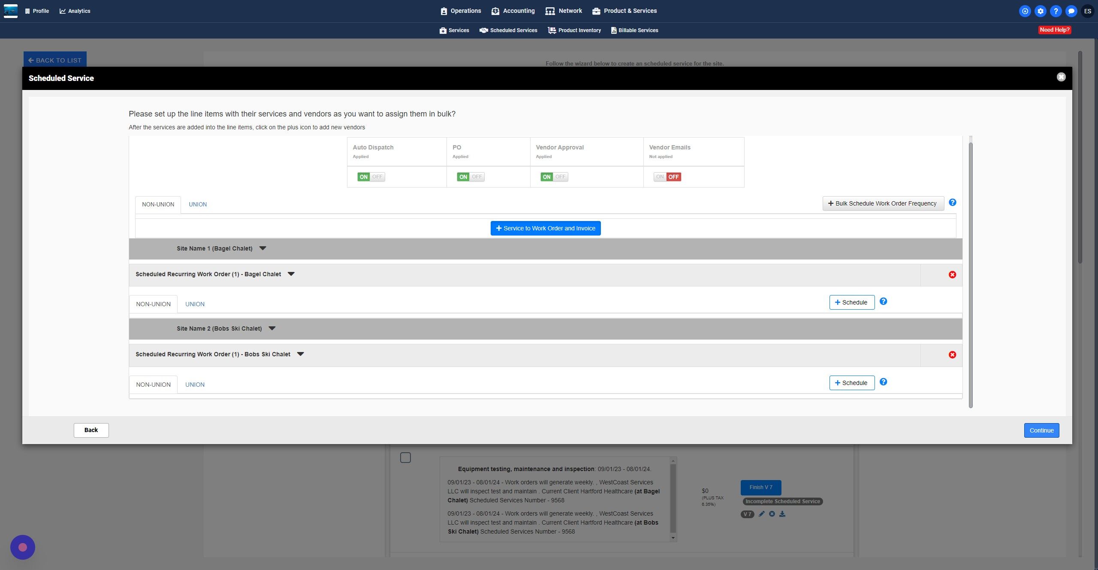Remove Bobs Ski Chalet recurring work order

(952, 355)
